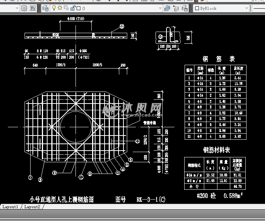The width and height of the screenshot is (265, 221).
Task: Click the 1520/2 dimension text
Action: (x=61, y=65)
